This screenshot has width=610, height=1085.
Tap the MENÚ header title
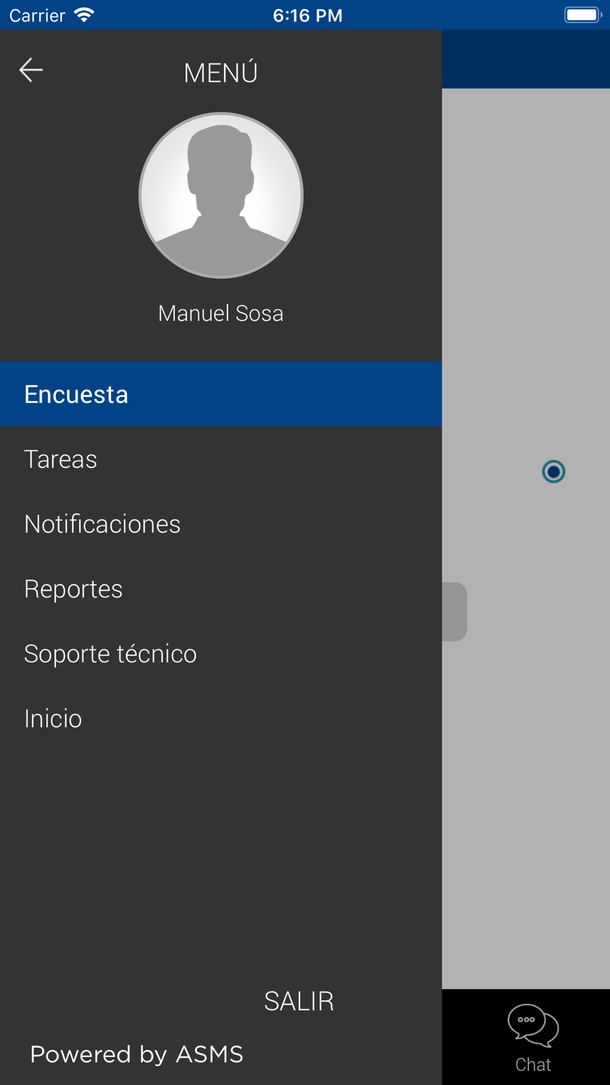coord(221,73)
